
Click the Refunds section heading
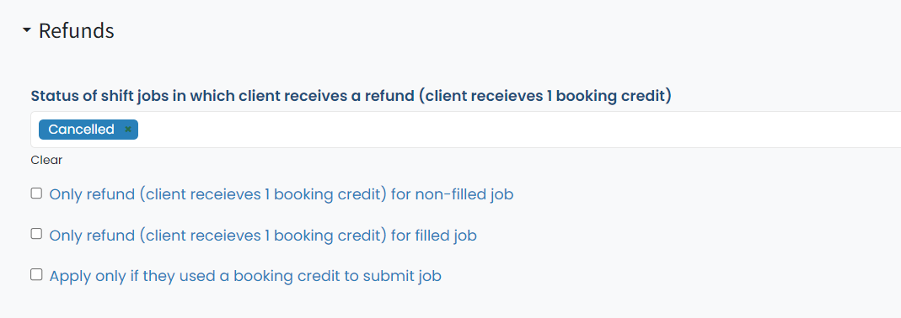[x=77, y=30]
